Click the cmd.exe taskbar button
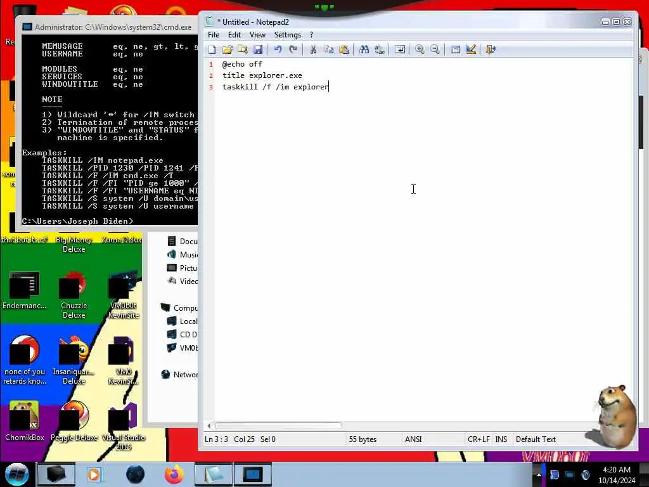Image resolution: width=649 pixels, height=487 pixels. coord(252,474)
